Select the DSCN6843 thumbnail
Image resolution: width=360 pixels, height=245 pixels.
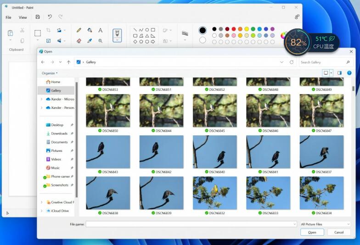click(x=108, y=152)
